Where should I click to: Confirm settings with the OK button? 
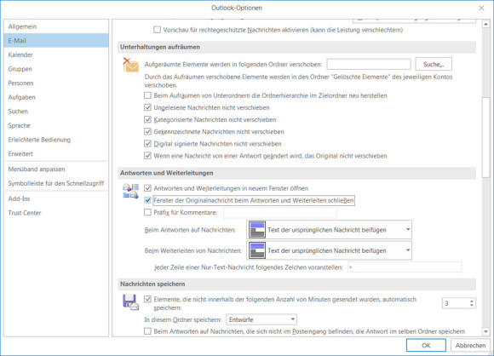426,345
